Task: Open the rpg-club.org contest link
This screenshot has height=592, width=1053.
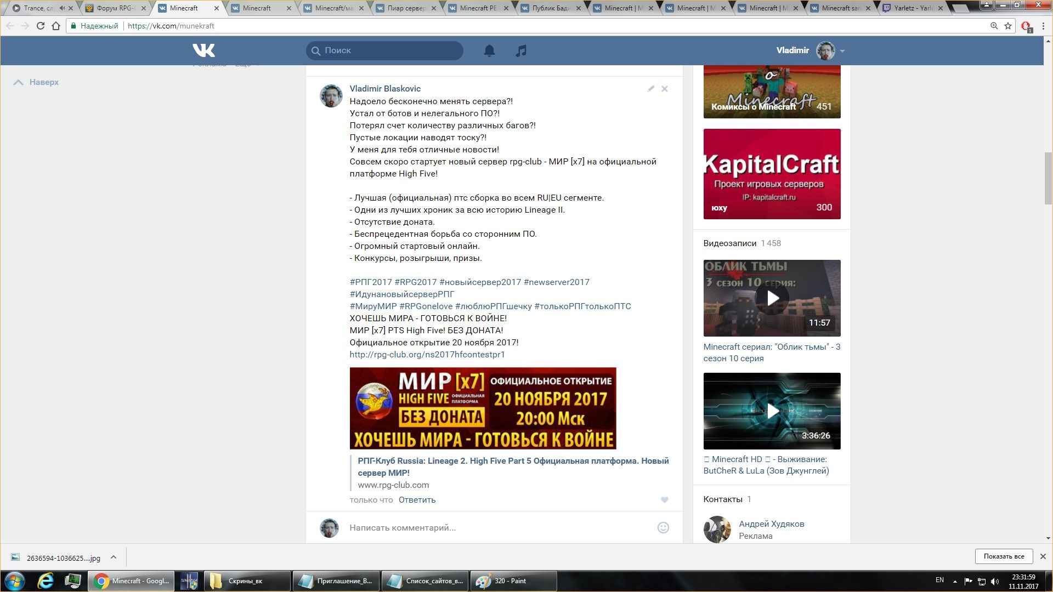Action: 427,355
